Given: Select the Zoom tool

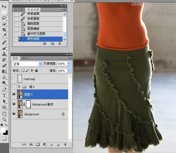Looking at the screenshot, I should coord(4,119).
